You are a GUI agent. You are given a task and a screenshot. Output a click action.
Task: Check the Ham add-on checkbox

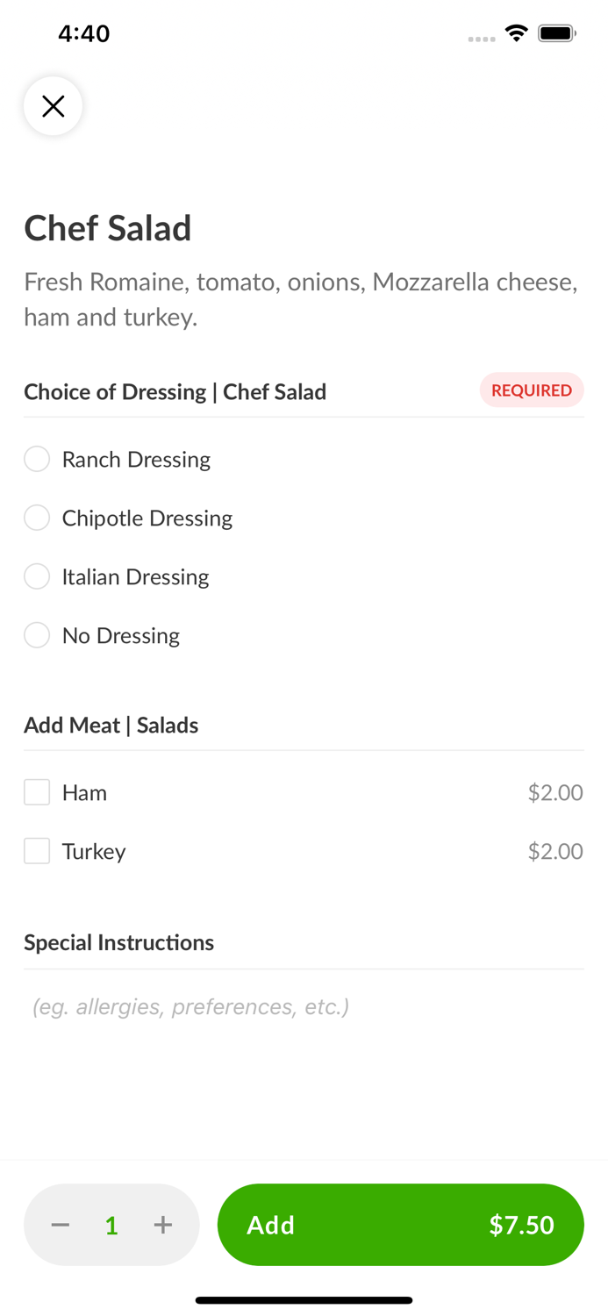pyautogui.click(x=37, y=791)
